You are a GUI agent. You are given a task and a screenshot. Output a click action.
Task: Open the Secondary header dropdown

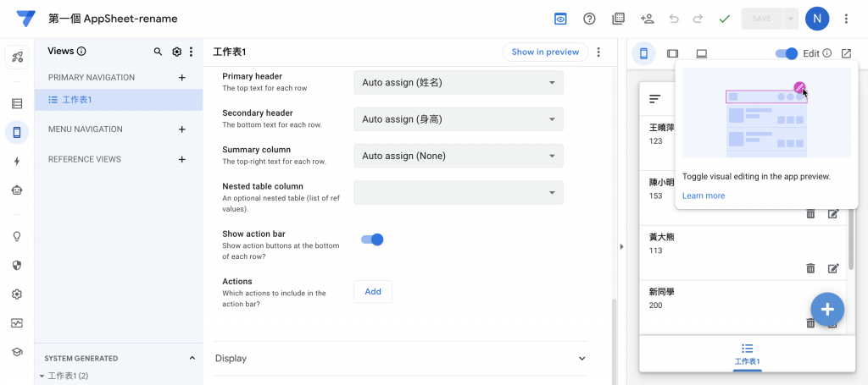coord(458,119)
